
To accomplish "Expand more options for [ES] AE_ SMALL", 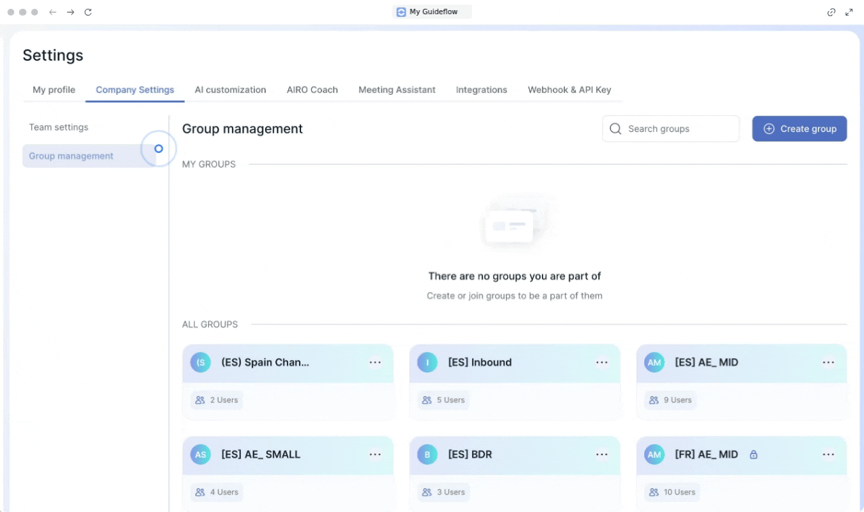I will click(x=375, y=454).
